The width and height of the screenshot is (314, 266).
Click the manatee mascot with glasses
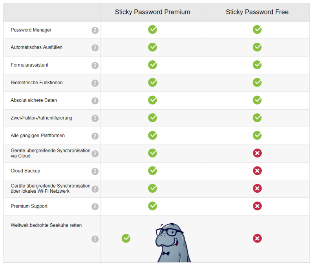coord(173,242)
